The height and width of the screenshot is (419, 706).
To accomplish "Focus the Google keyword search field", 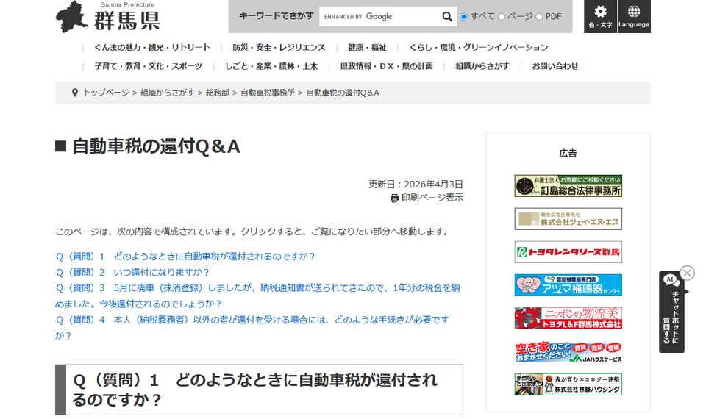I will (380, 17).
